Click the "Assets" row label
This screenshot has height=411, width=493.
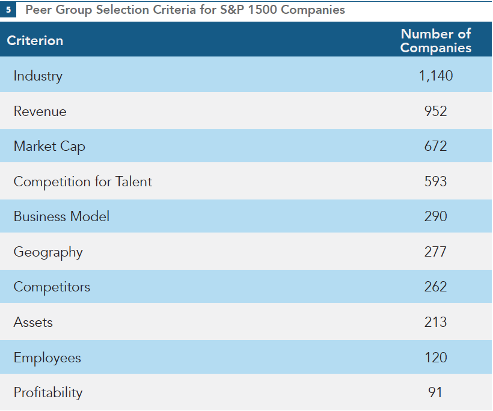(33, 323)
